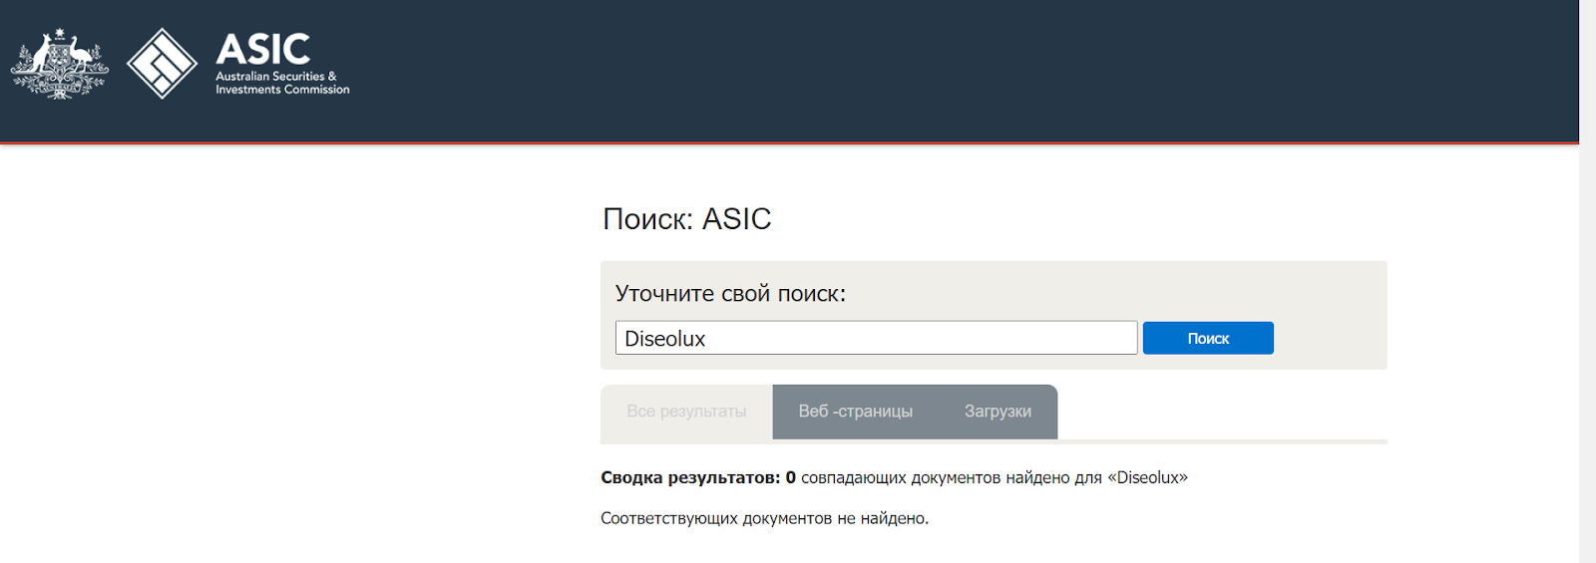
Task: Select the Все результаты tab
Action: click(x=686, y=412)
